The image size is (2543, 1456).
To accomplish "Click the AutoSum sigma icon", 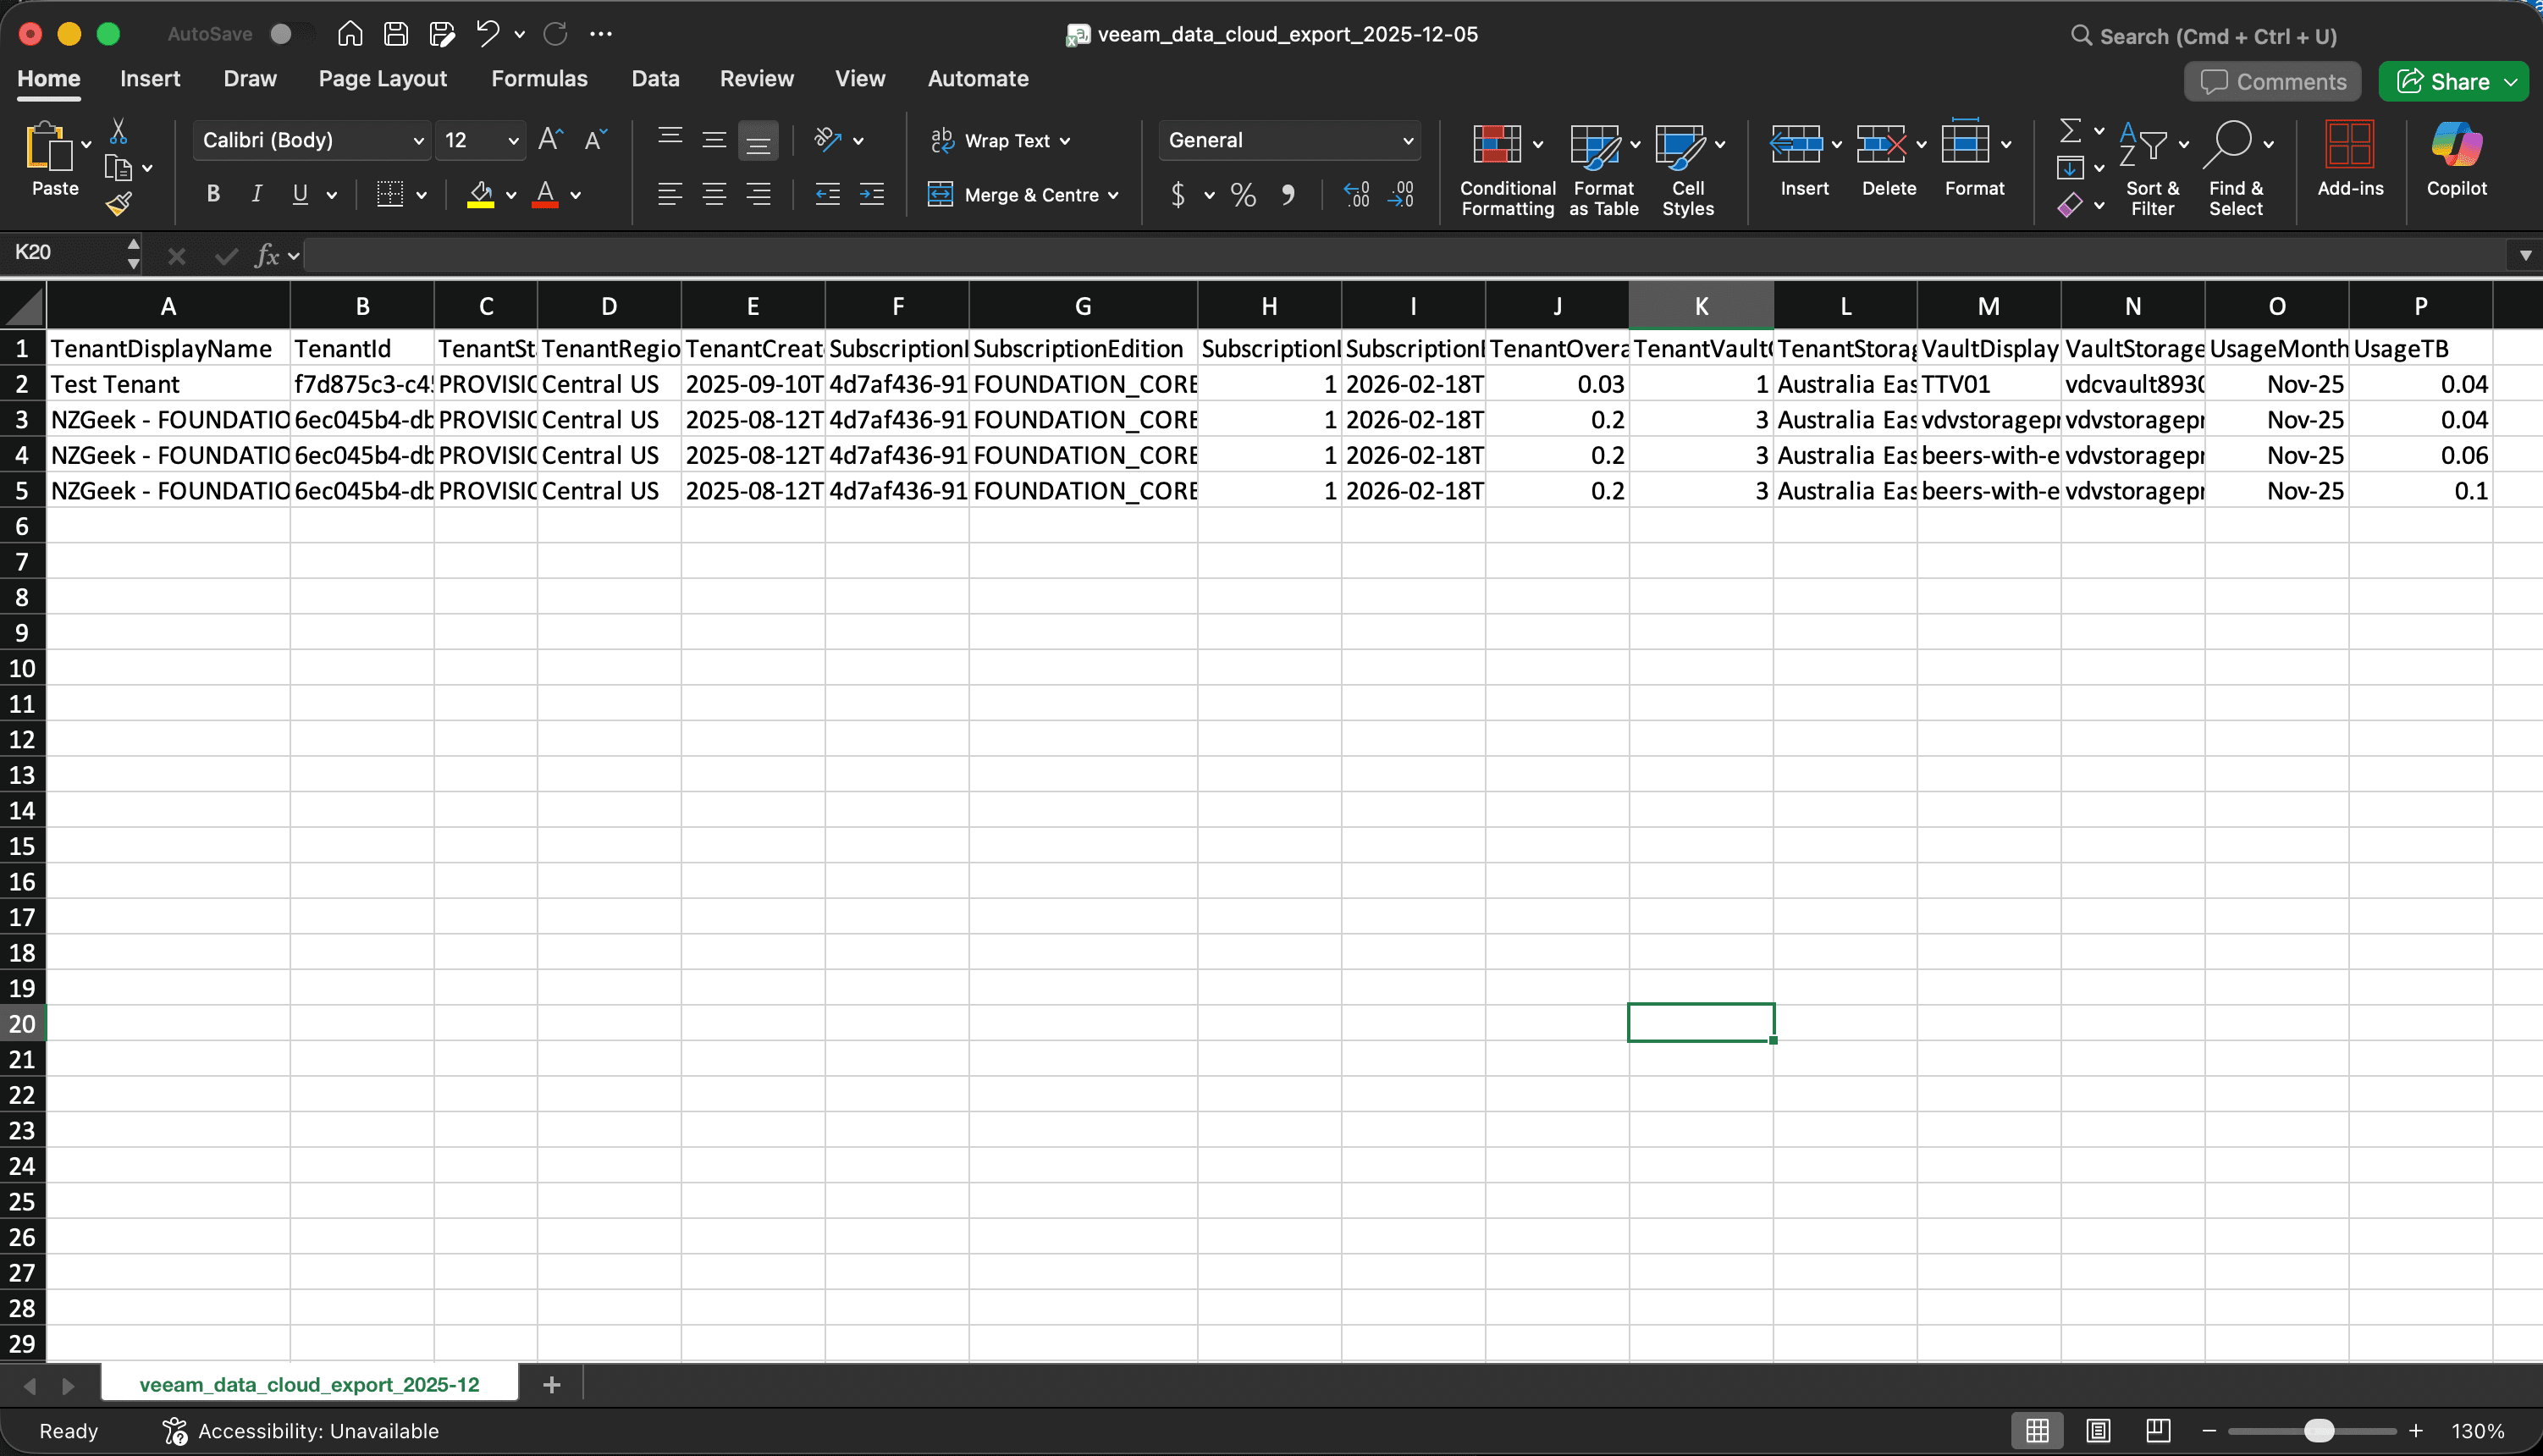I will click(x=2070, y=131).
